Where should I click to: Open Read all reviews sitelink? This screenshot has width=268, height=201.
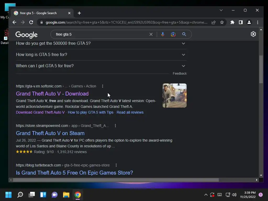pos(130,112)
